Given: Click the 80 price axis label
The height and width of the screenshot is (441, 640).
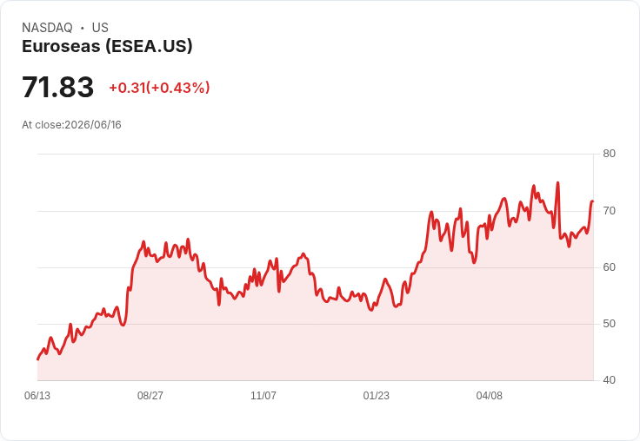Looking at the screenshot, I should point(609,154).
